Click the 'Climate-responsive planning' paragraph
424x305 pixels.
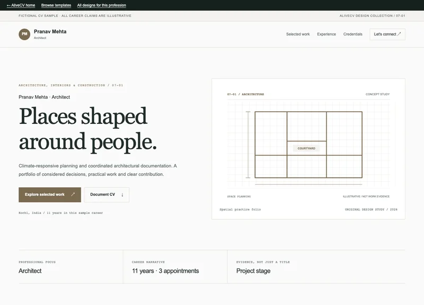pos(98,170)
